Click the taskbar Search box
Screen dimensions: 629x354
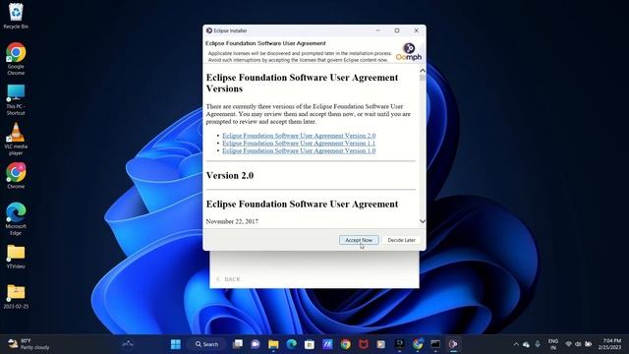point(206,344)
